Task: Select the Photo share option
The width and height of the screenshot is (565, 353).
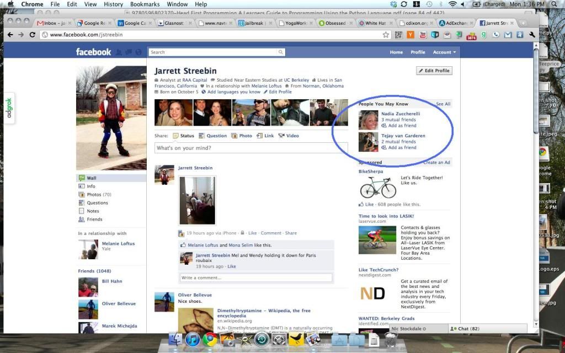Action: (x=242, y=136)
